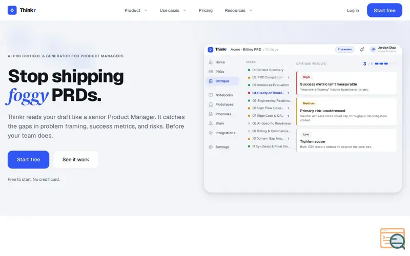Click the notification bell icon
Screen dimensions: 410x256
[x=362, y=49]
